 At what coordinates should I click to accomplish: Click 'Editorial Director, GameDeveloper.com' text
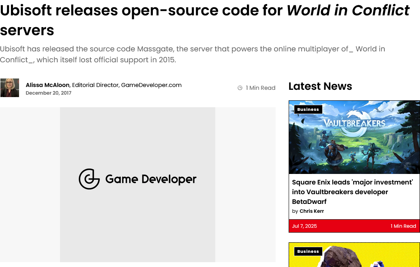(x=127, y=85)
